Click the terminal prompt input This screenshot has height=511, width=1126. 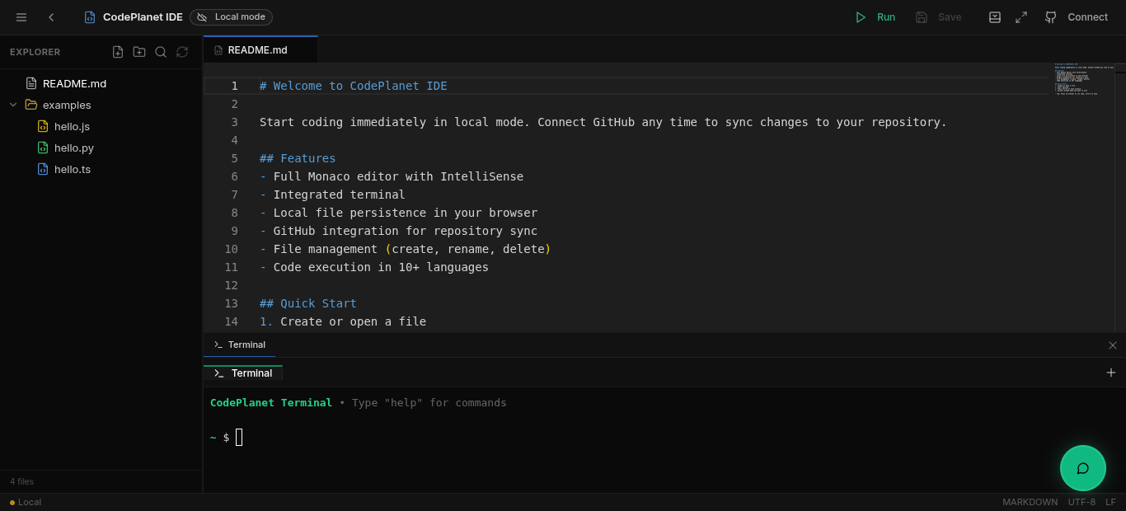coord(239,437)
